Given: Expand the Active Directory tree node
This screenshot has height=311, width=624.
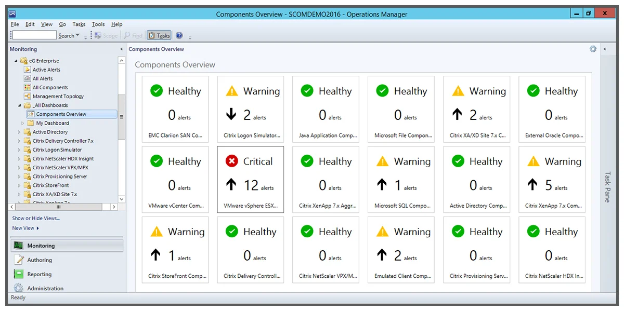Looking at the screenshot, I should 19,132.
